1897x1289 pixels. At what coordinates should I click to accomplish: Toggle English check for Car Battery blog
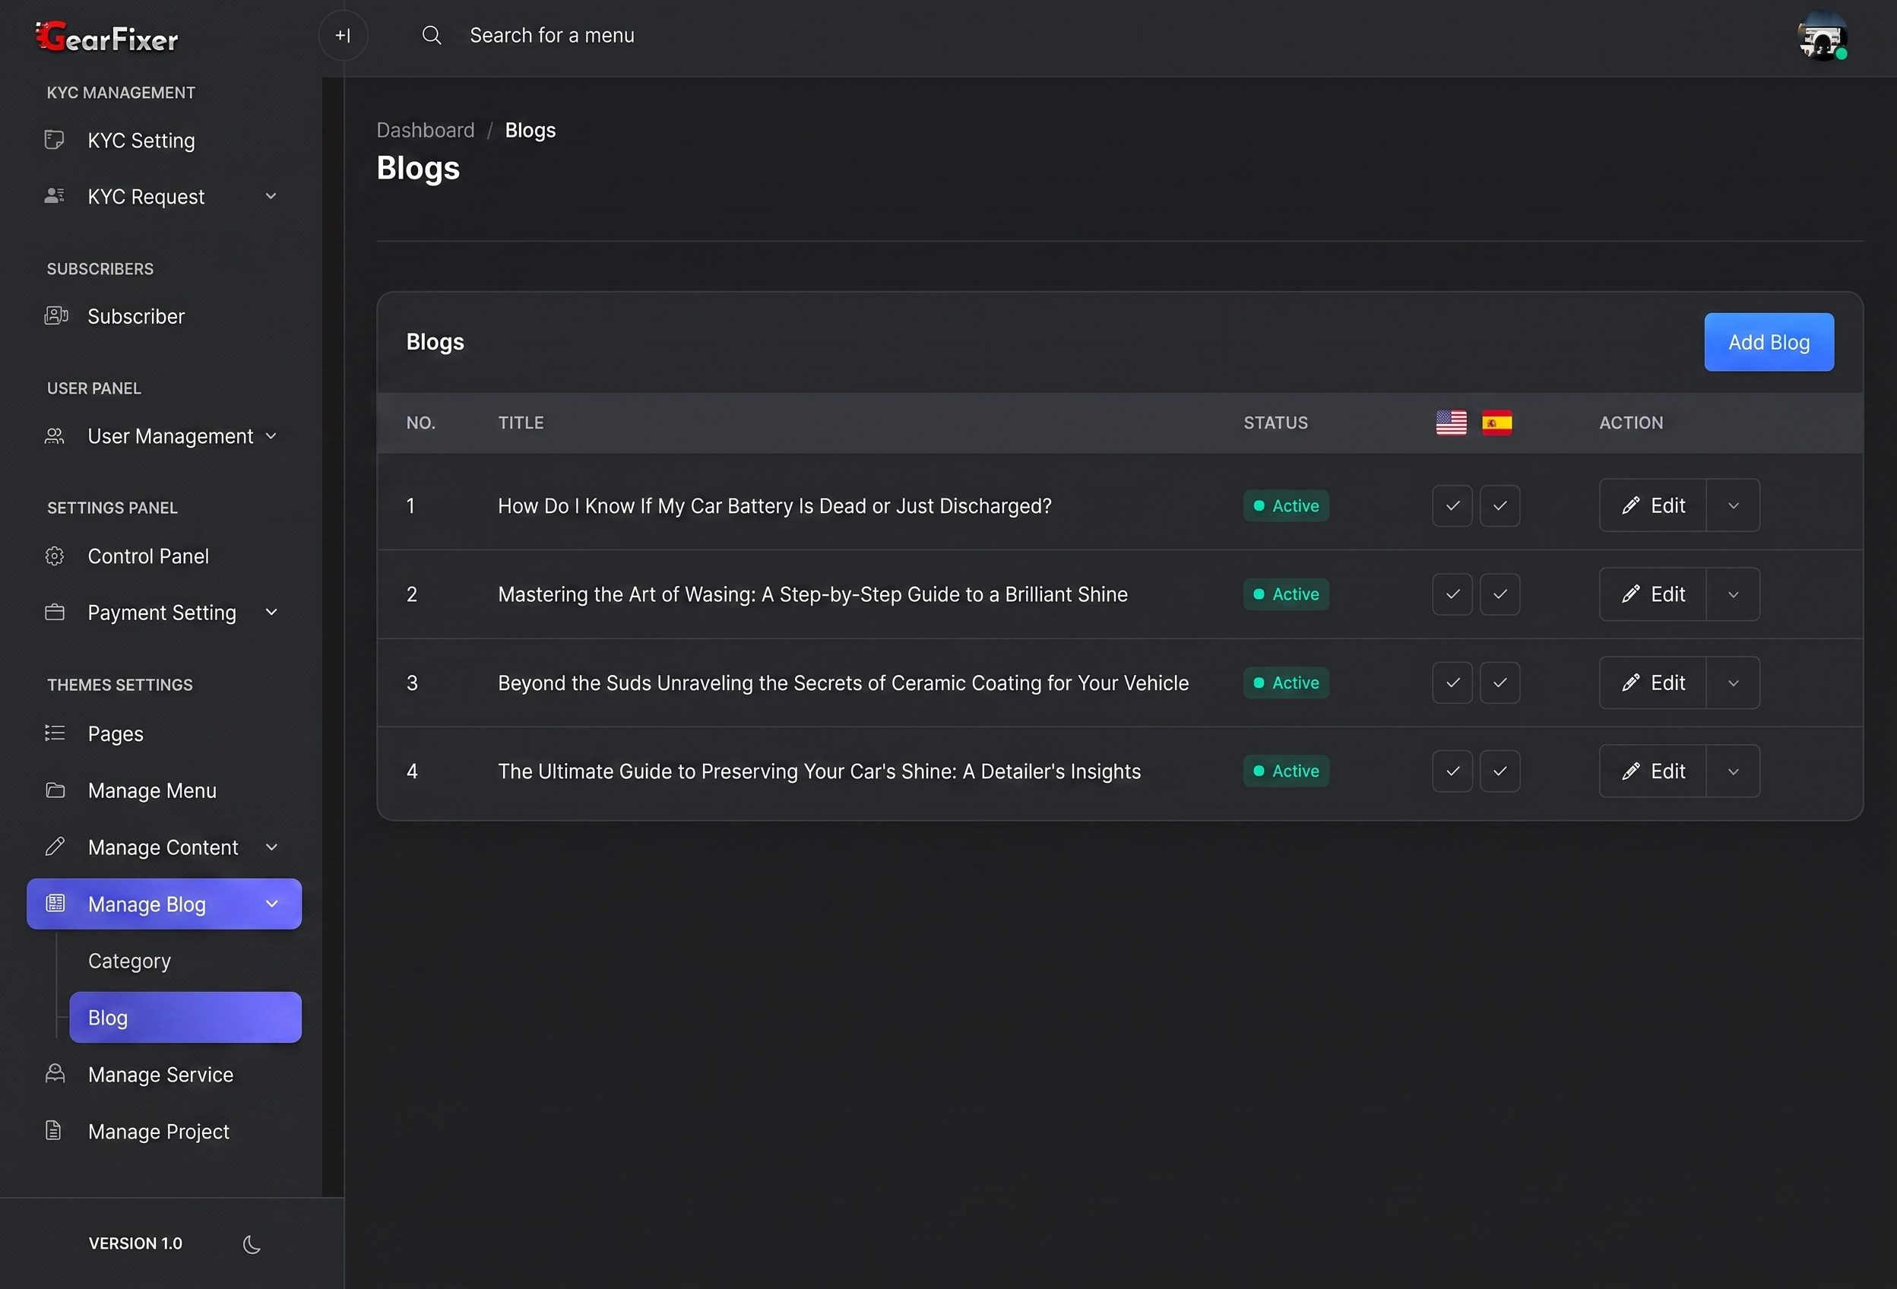point(1452,505)
